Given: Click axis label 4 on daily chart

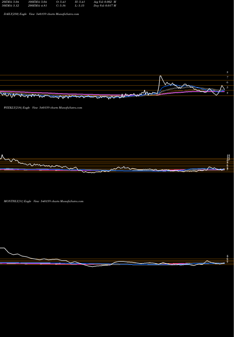Looking at the screenshot, I should pyautogui.click(x=227, y=93).
